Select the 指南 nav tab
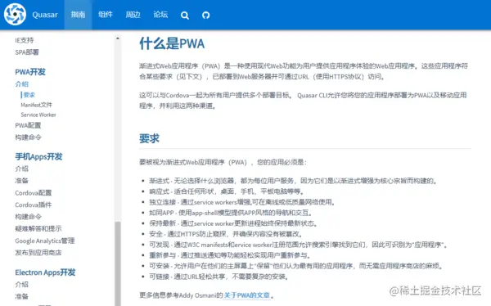491x306 pixels. (78, 15)
